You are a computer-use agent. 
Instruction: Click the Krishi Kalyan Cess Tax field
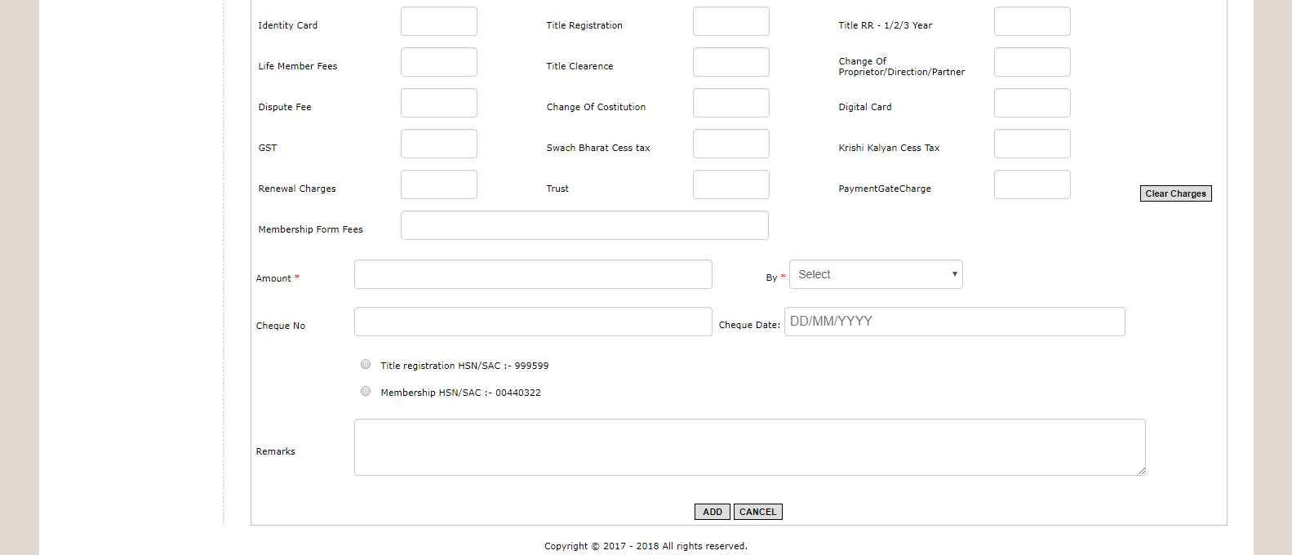[1032, 144]
